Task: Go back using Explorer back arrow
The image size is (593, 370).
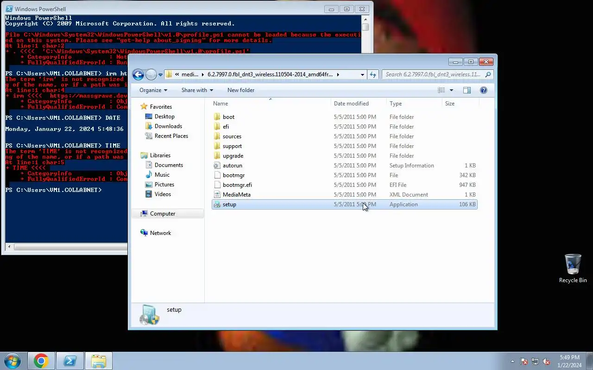Action: click(138, 74)
